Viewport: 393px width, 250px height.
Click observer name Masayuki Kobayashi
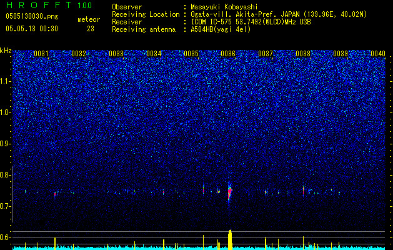click(224, 7)
